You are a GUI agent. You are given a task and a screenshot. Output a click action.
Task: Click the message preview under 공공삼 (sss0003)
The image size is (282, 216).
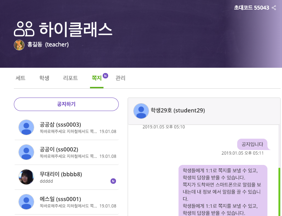tap(68, 132)
